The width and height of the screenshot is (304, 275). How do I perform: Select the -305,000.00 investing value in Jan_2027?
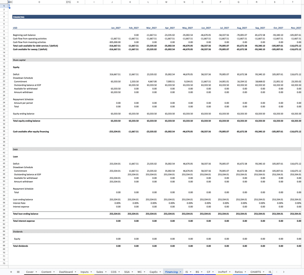[115, 42]
